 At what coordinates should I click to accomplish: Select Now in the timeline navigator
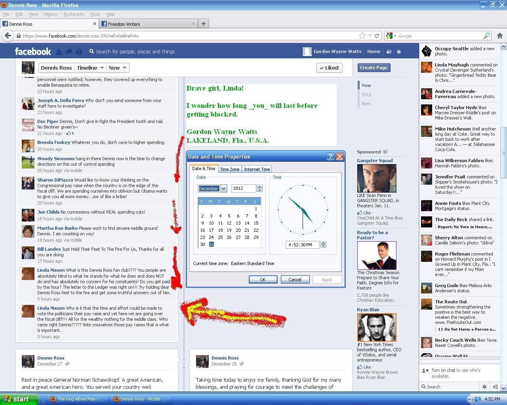click(x=366, y=85)
